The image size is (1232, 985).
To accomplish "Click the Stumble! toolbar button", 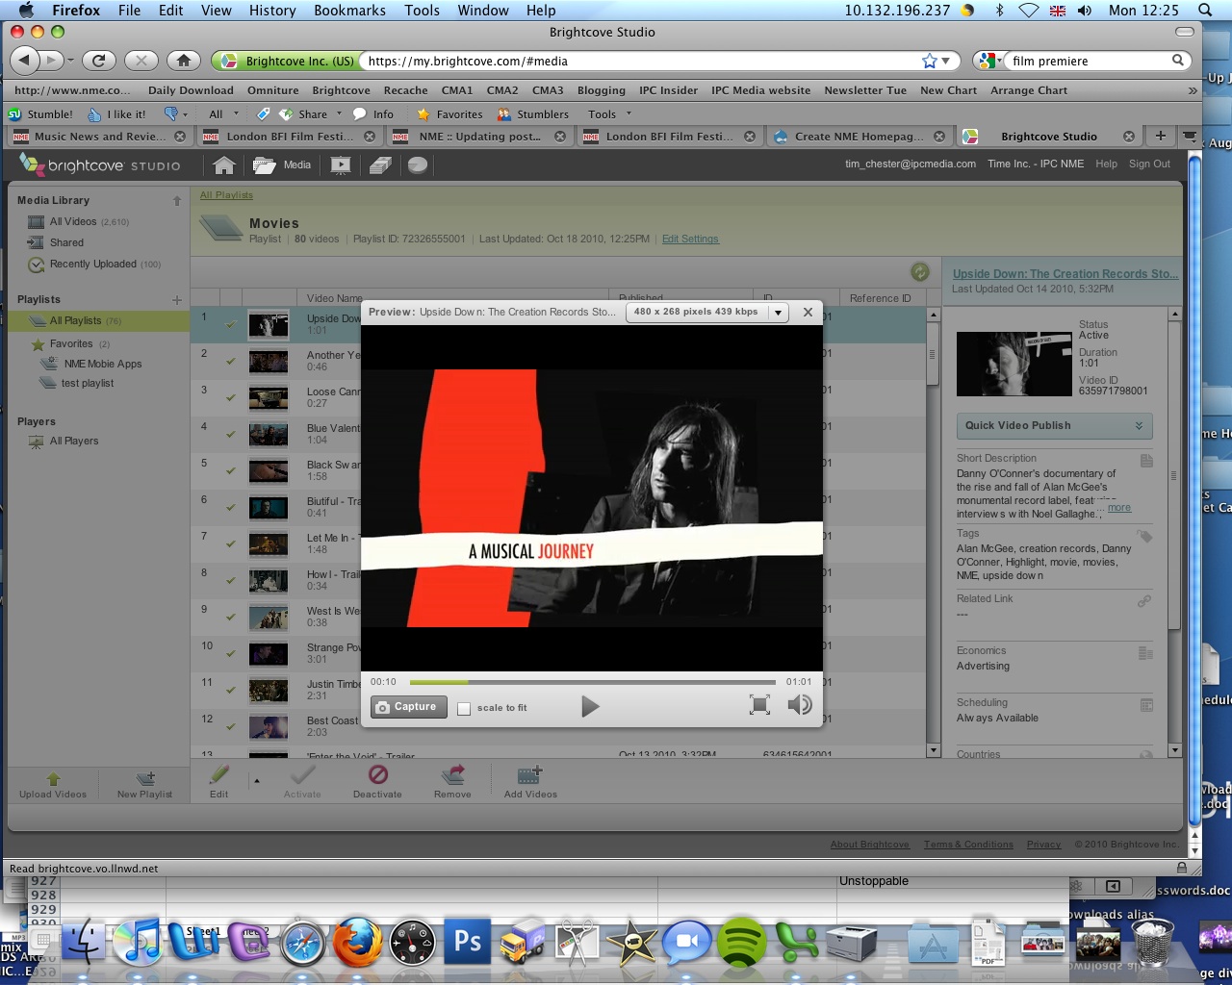I will 40,114.
